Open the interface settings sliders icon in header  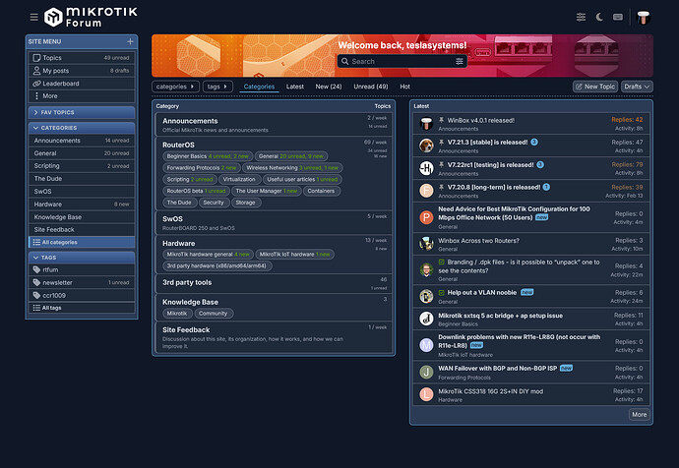pos(581,17)
